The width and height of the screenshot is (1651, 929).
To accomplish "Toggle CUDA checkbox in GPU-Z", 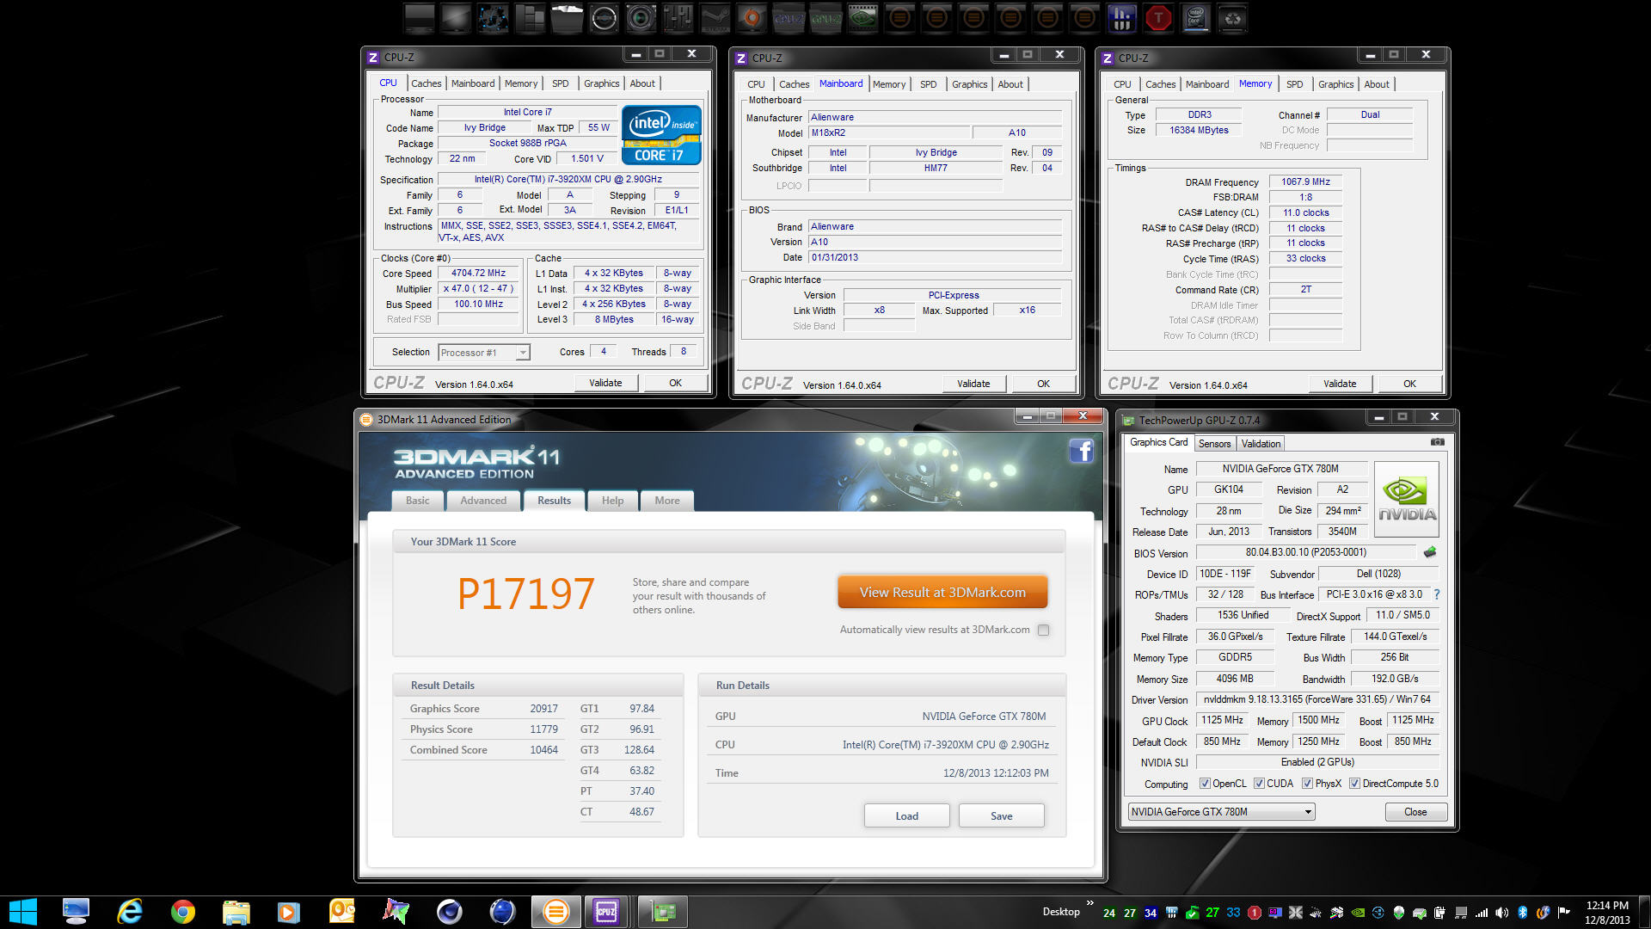I will 1259,784.
